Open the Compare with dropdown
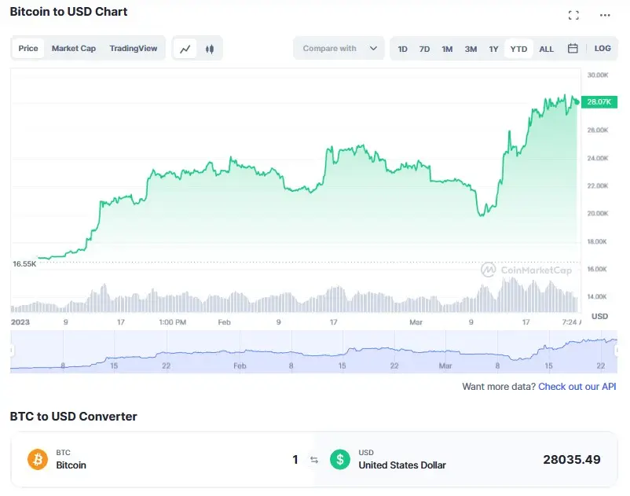The image size is (630, 496). pyautogui.click(x=339, y=48)
